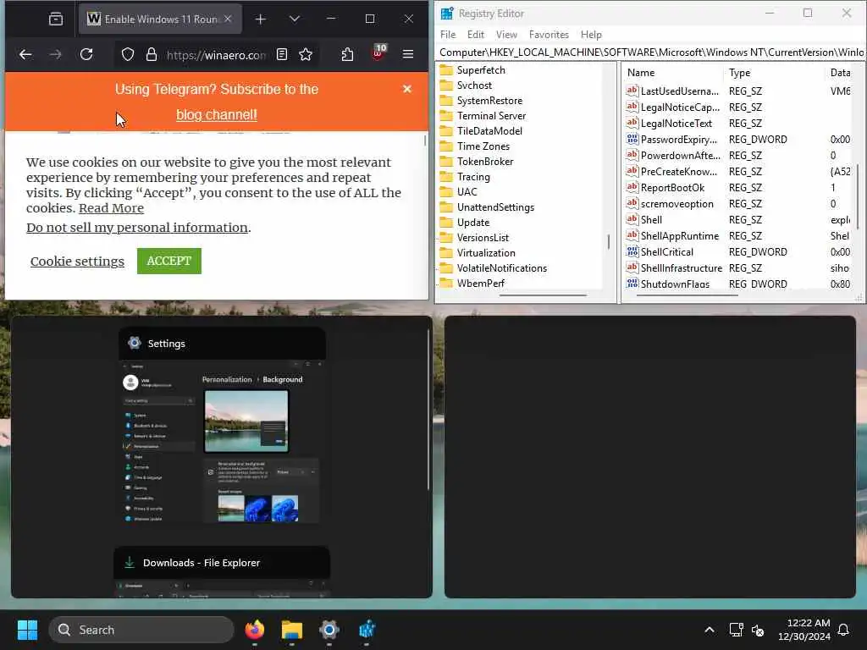Open Firefox View icon left of tabs

coord(56,19)
